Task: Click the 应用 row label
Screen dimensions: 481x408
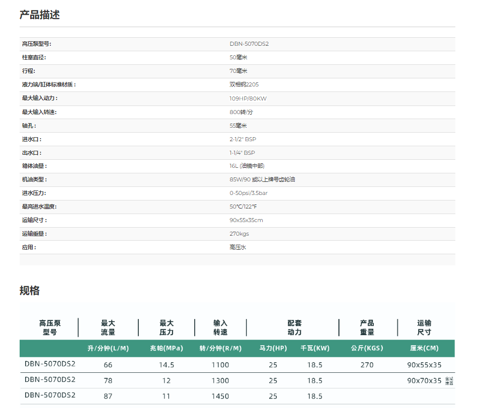Action: click(29, 248)
